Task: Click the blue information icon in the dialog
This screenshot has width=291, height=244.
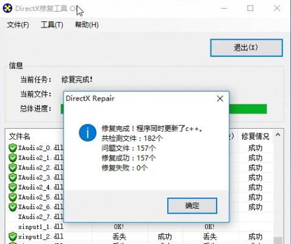Action: click(87, 133)
